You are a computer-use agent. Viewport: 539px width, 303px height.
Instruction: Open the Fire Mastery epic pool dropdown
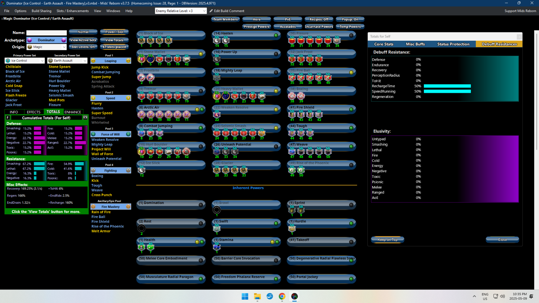coord(111,207)
